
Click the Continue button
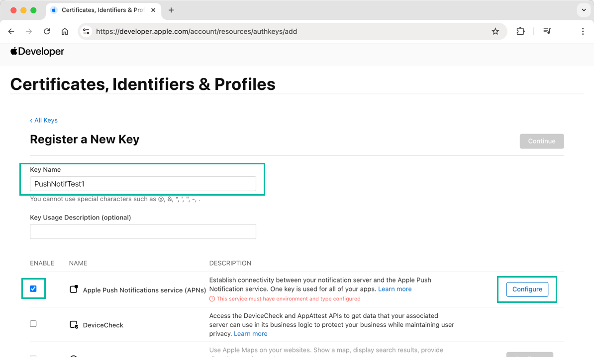click(542, 141)
